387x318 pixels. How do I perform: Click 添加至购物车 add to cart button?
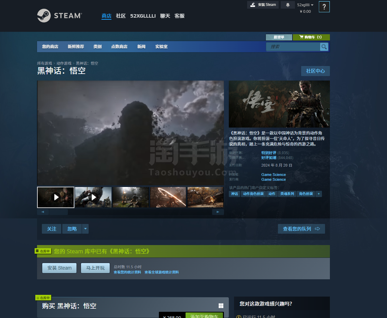click(x=204, y=316)
